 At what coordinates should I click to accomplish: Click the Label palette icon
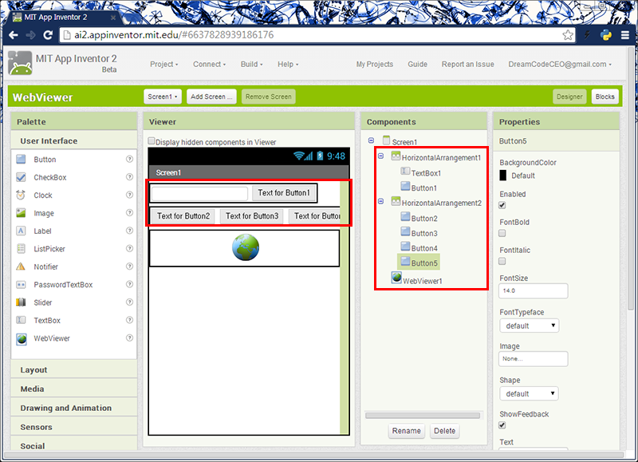coord(21,231)
